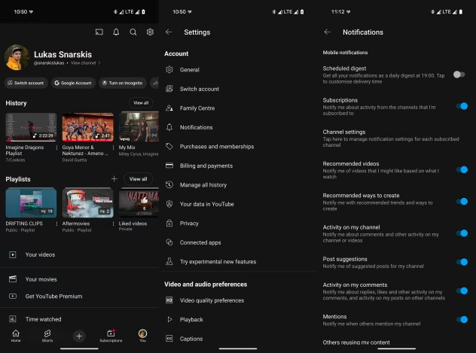Go to Shorts tab in bottom bar
Image resolution: width=476 pixels, height=353 pixels.
(47, 336)
